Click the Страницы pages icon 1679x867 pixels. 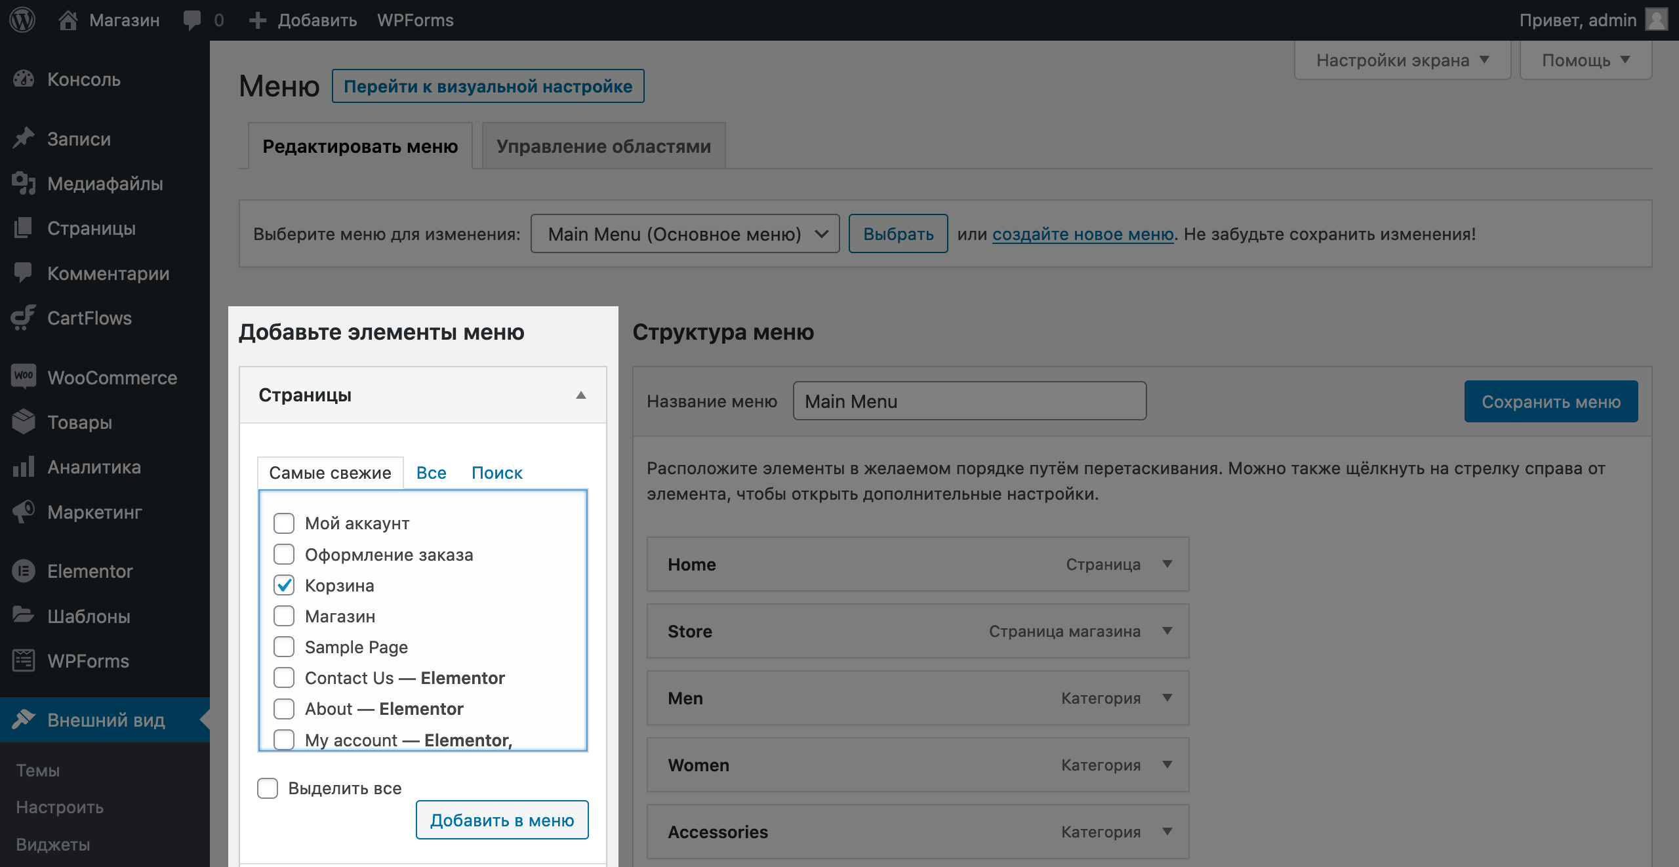[24, 228]
